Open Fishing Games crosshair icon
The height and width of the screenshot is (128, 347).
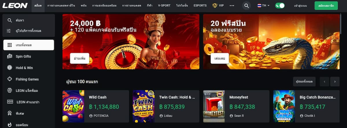point(10,79)
